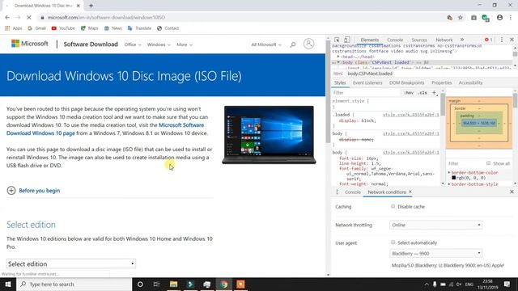518x291 pixels.
Task: Switch to the Accessibility pane tab
Action: click(x=470, y=82)
